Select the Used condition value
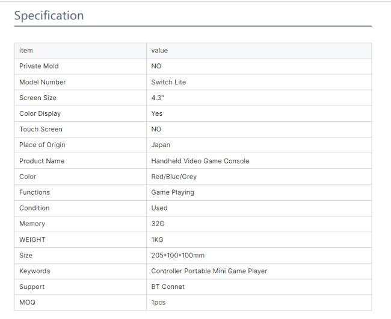Image resolution: width=391 pixels, height=319 pixels. point(159,208)
